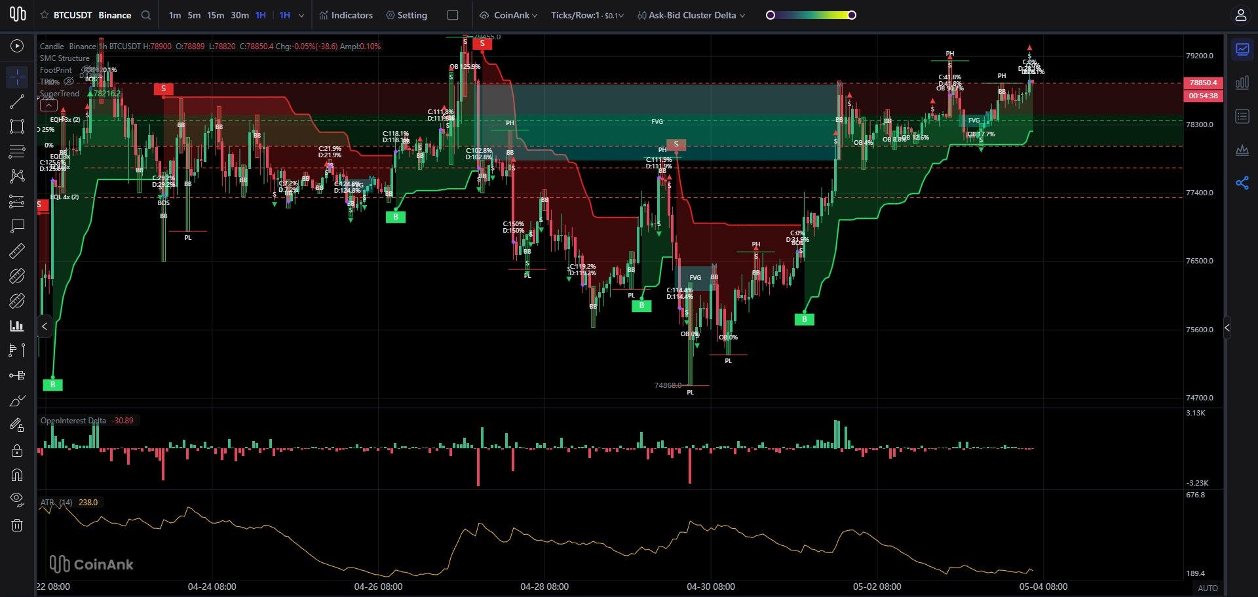This screenshot has height=597, width=1258.
Task: Toggle FootPrint indicator visibility eye
Action: [86, 69]
